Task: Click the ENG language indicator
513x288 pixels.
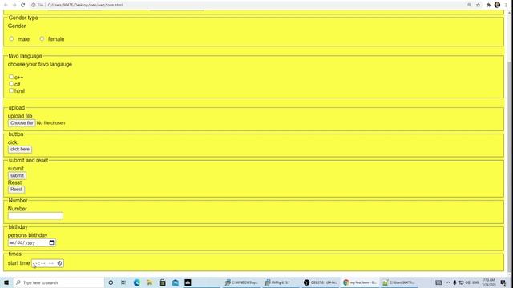Action: coord(475,282)
